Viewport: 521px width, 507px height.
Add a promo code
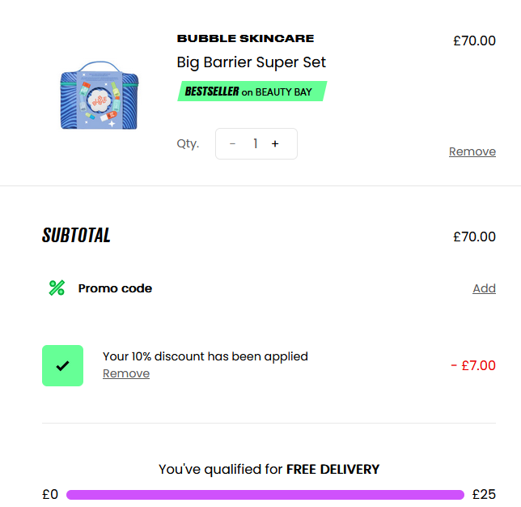coord(484,288)
